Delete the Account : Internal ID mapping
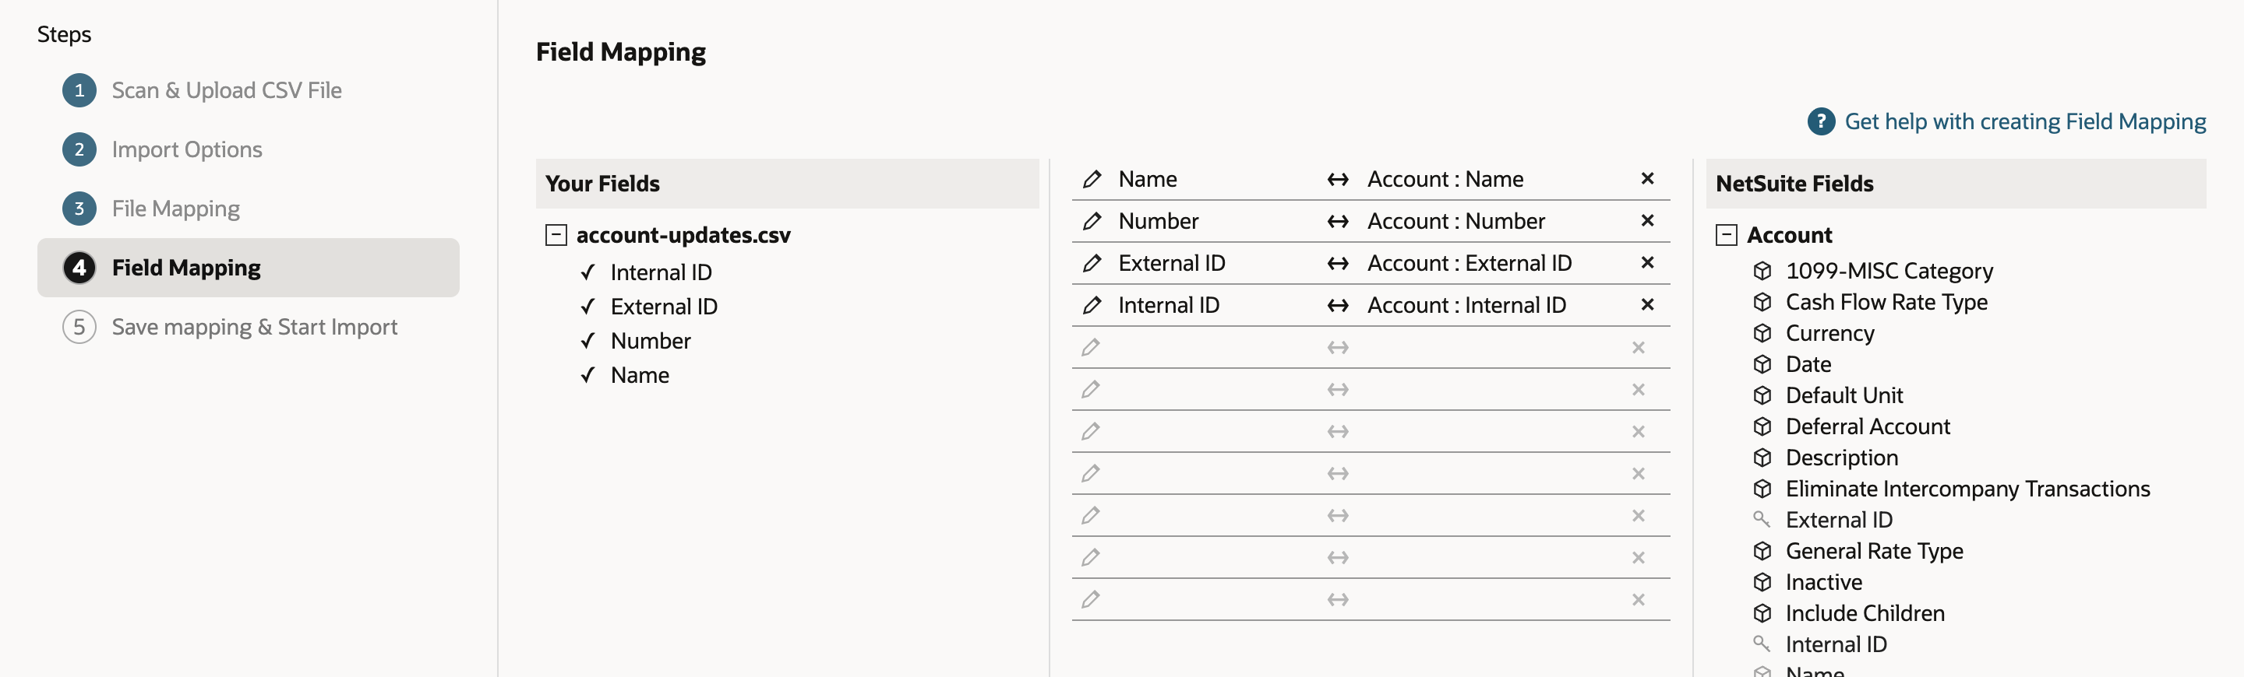Viewport: 2244px width, 677px height. pos(1646,304)
